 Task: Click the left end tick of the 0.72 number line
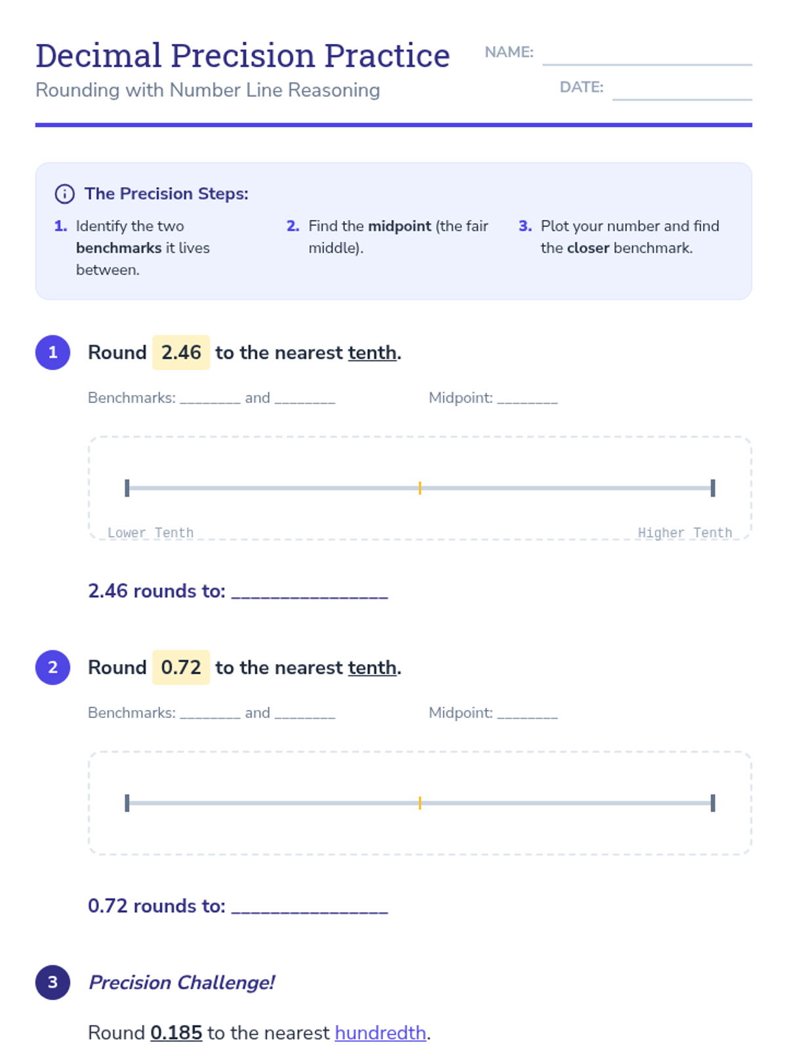(x=127, y=803)
